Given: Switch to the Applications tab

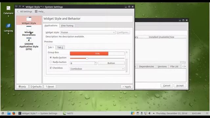Looking at the screenshot, I should click(x=51, y=26).
